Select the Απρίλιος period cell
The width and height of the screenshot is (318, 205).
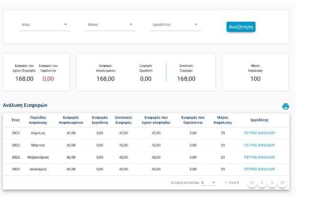pyautogui.click(x=37, y=134)
